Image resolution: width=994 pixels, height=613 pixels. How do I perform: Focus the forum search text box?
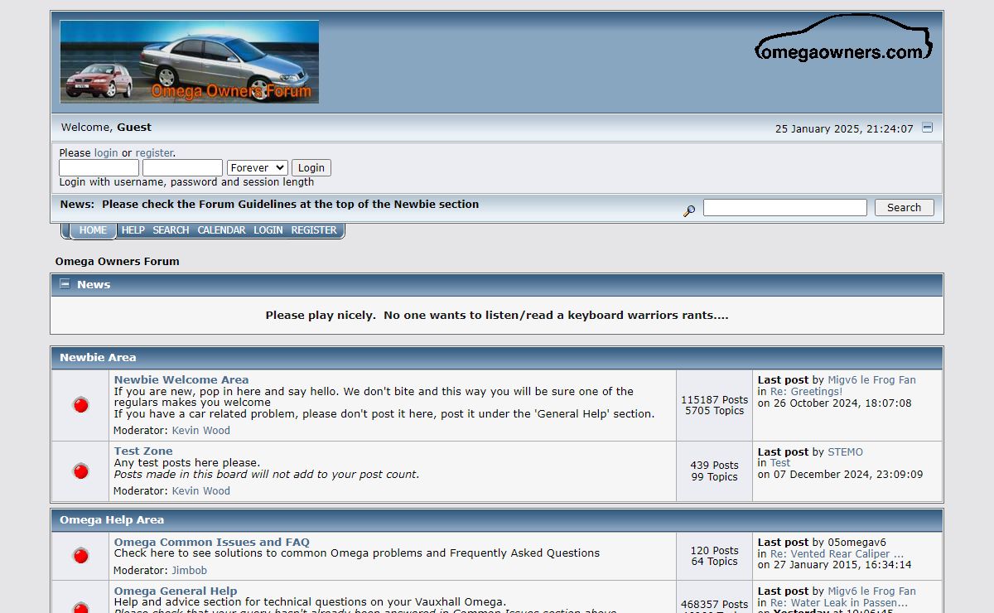pyautogui.click(x=785, y=207)
